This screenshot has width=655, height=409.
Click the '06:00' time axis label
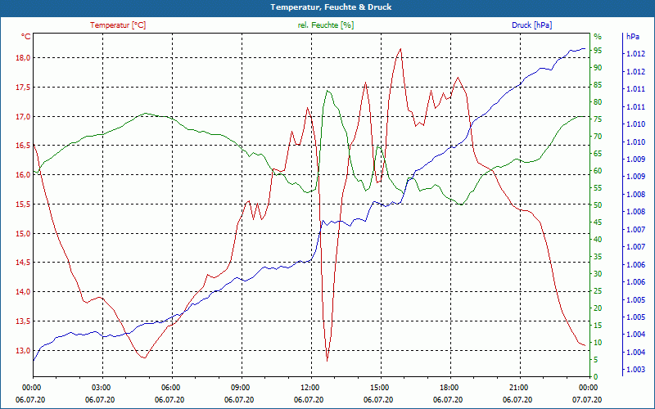(170, 387)
